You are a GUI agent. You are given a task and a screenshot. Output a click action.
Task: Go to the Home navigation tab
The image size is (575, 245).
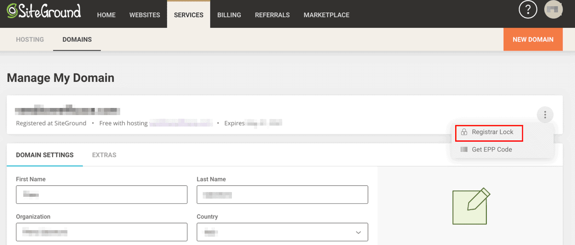tap(106, 15)
